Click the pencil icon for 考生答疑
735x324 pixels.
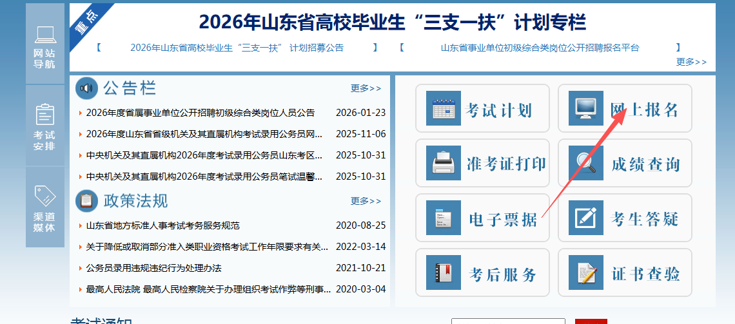(x=585, y=218)
